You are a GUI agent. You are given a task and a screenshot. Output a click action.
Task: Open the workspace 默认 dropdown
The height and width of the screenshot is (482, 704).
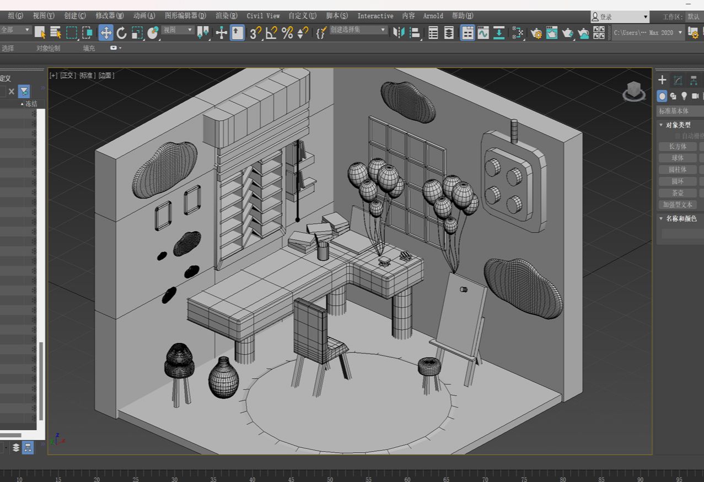[x=694, y=17]
